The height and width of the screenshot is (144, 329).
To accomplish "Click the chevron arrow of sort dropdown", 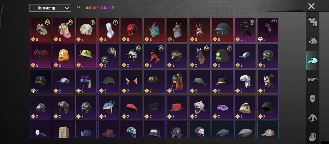I will point(67,8).
